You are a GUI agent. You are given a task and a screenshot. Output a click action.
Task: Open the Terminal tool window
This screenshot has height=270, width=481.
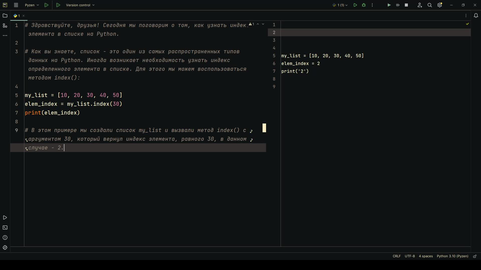click(5, 228)
